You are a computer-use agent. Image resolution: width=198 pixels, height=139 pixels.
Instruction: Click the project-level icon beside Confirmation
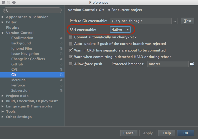[61, 38]
